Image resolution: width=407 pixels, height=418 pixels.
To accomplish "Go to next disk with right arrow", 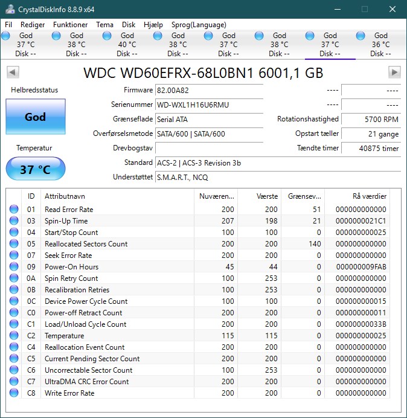I will click(394, 72).
